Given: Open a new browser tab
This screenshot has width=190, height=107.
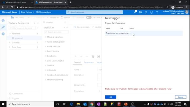Looking at the screenshot, I should click(x=71, y=2).
